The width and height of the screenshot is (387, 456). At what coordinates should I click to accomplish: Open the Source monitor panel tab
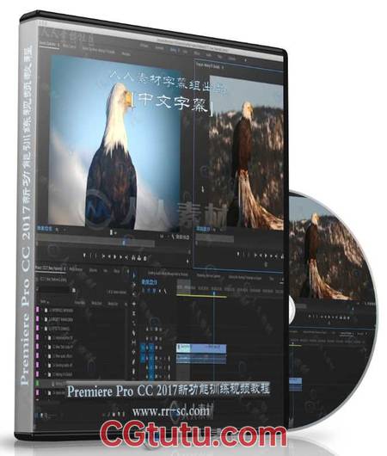[x=49, y=45]
